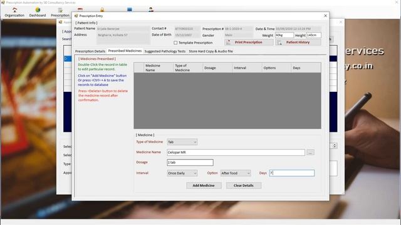
Task: Click the Interval column header
Action: click(x=247, y=68)
